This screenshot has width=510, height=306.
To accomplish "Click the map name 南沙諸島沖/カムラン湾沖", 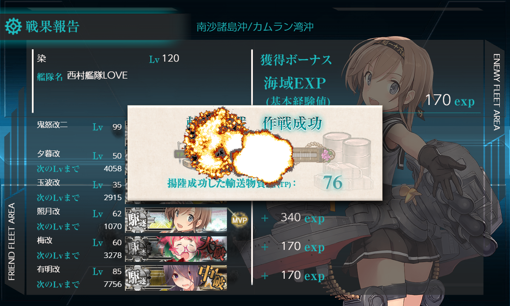I will 255,27.
